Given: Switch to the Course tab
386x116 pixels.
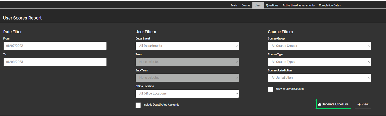Looking at the screenshot, I should [246, 5].
